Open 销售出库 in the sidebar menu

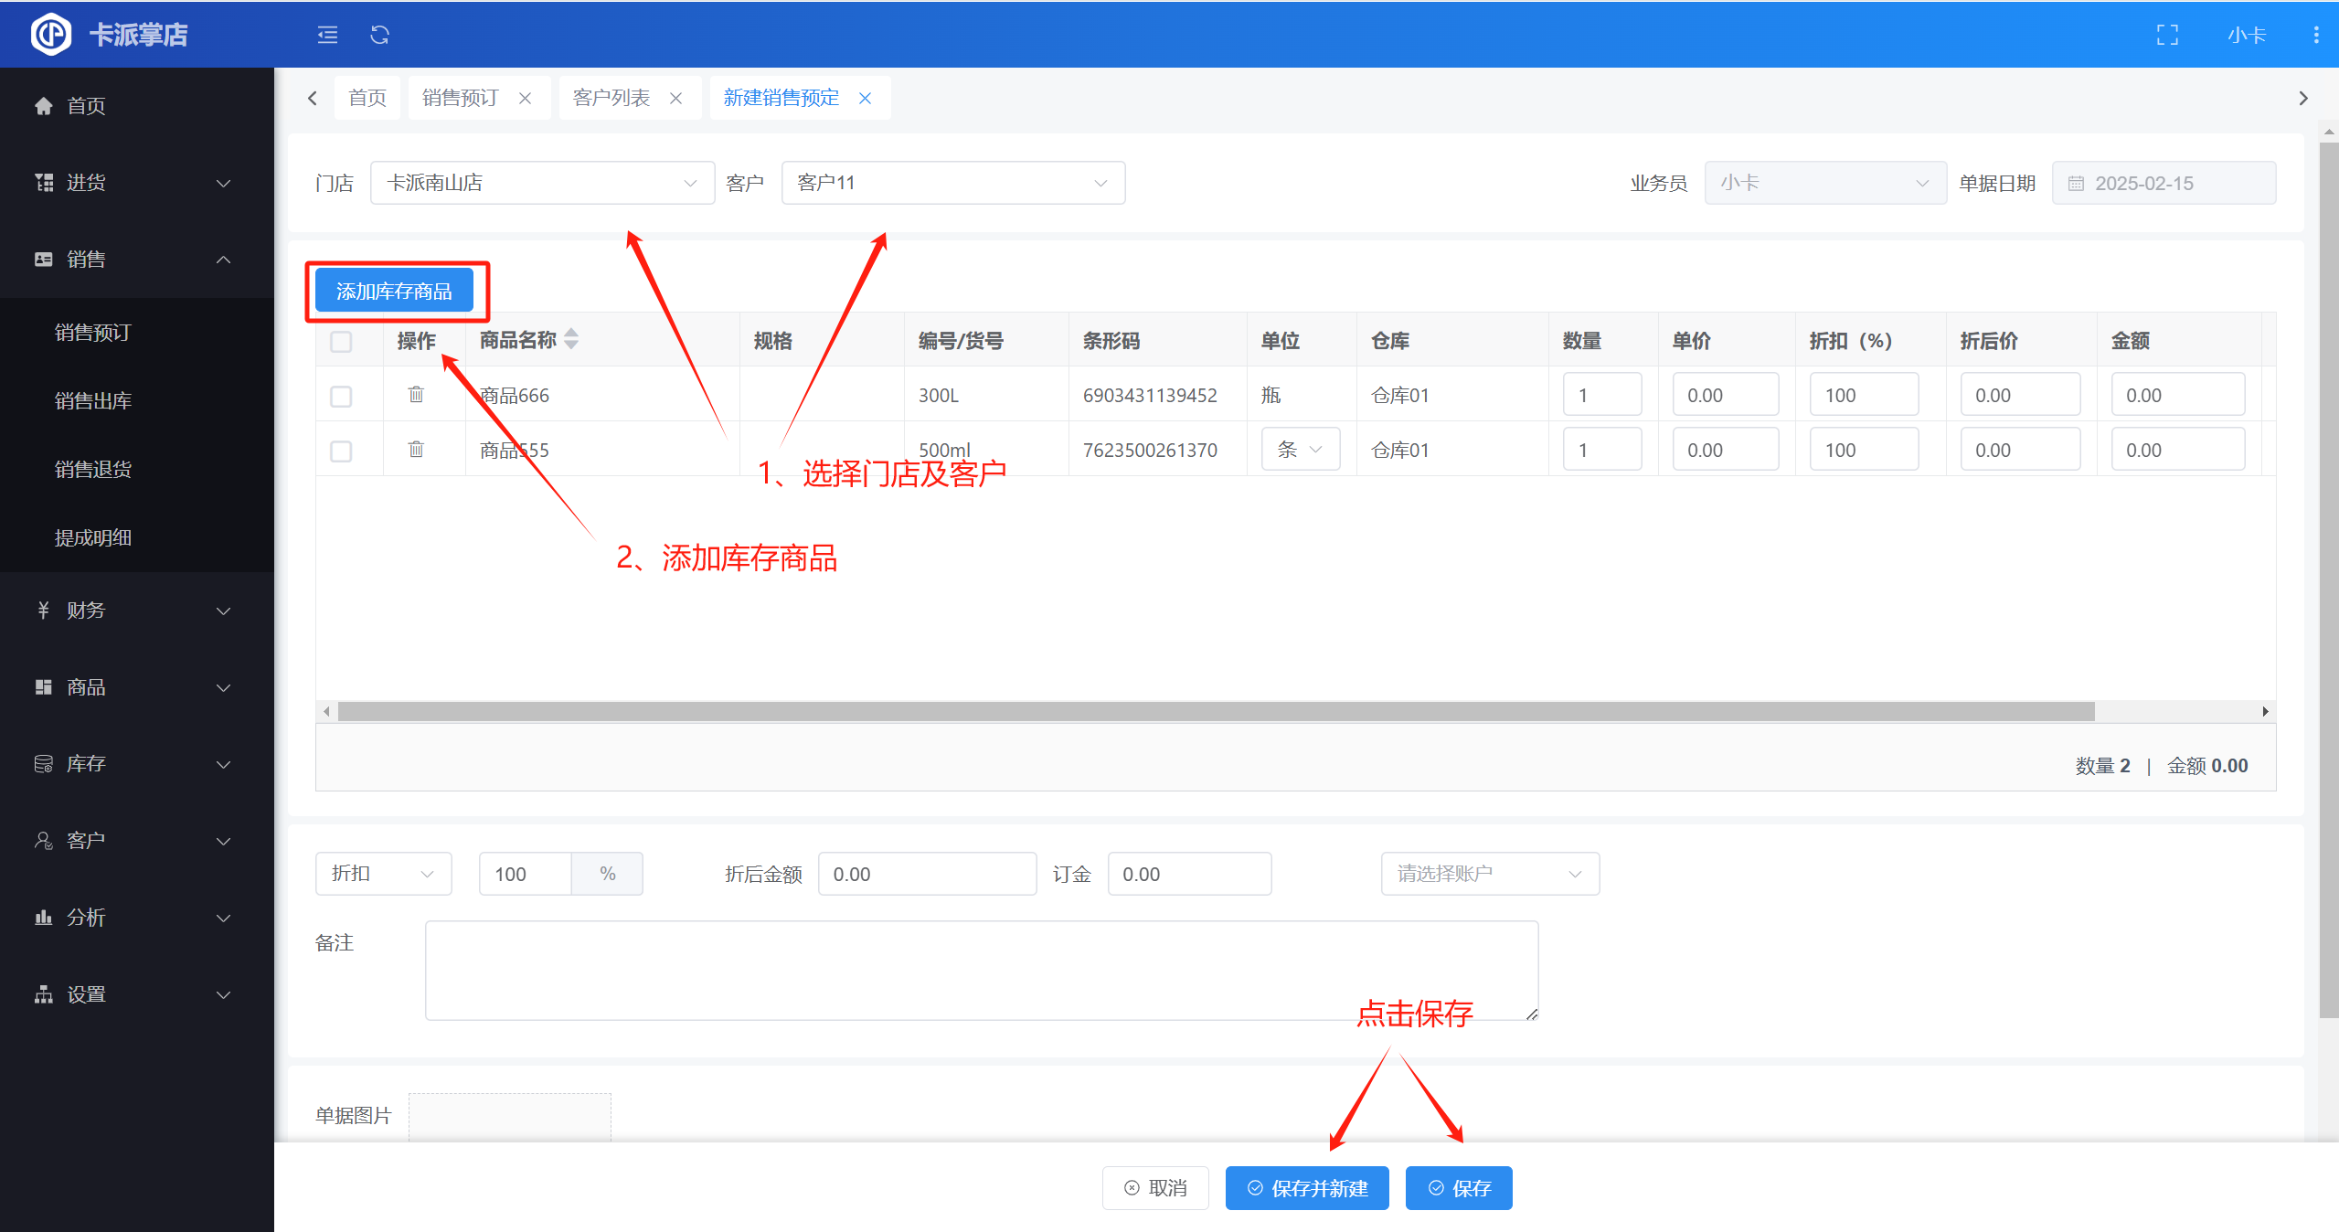click(x=93, y=400)
